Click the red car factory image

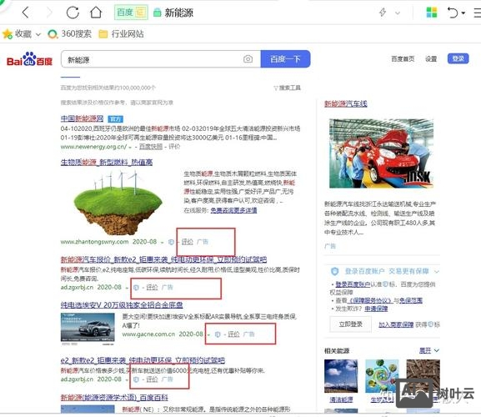click(381, 153)
